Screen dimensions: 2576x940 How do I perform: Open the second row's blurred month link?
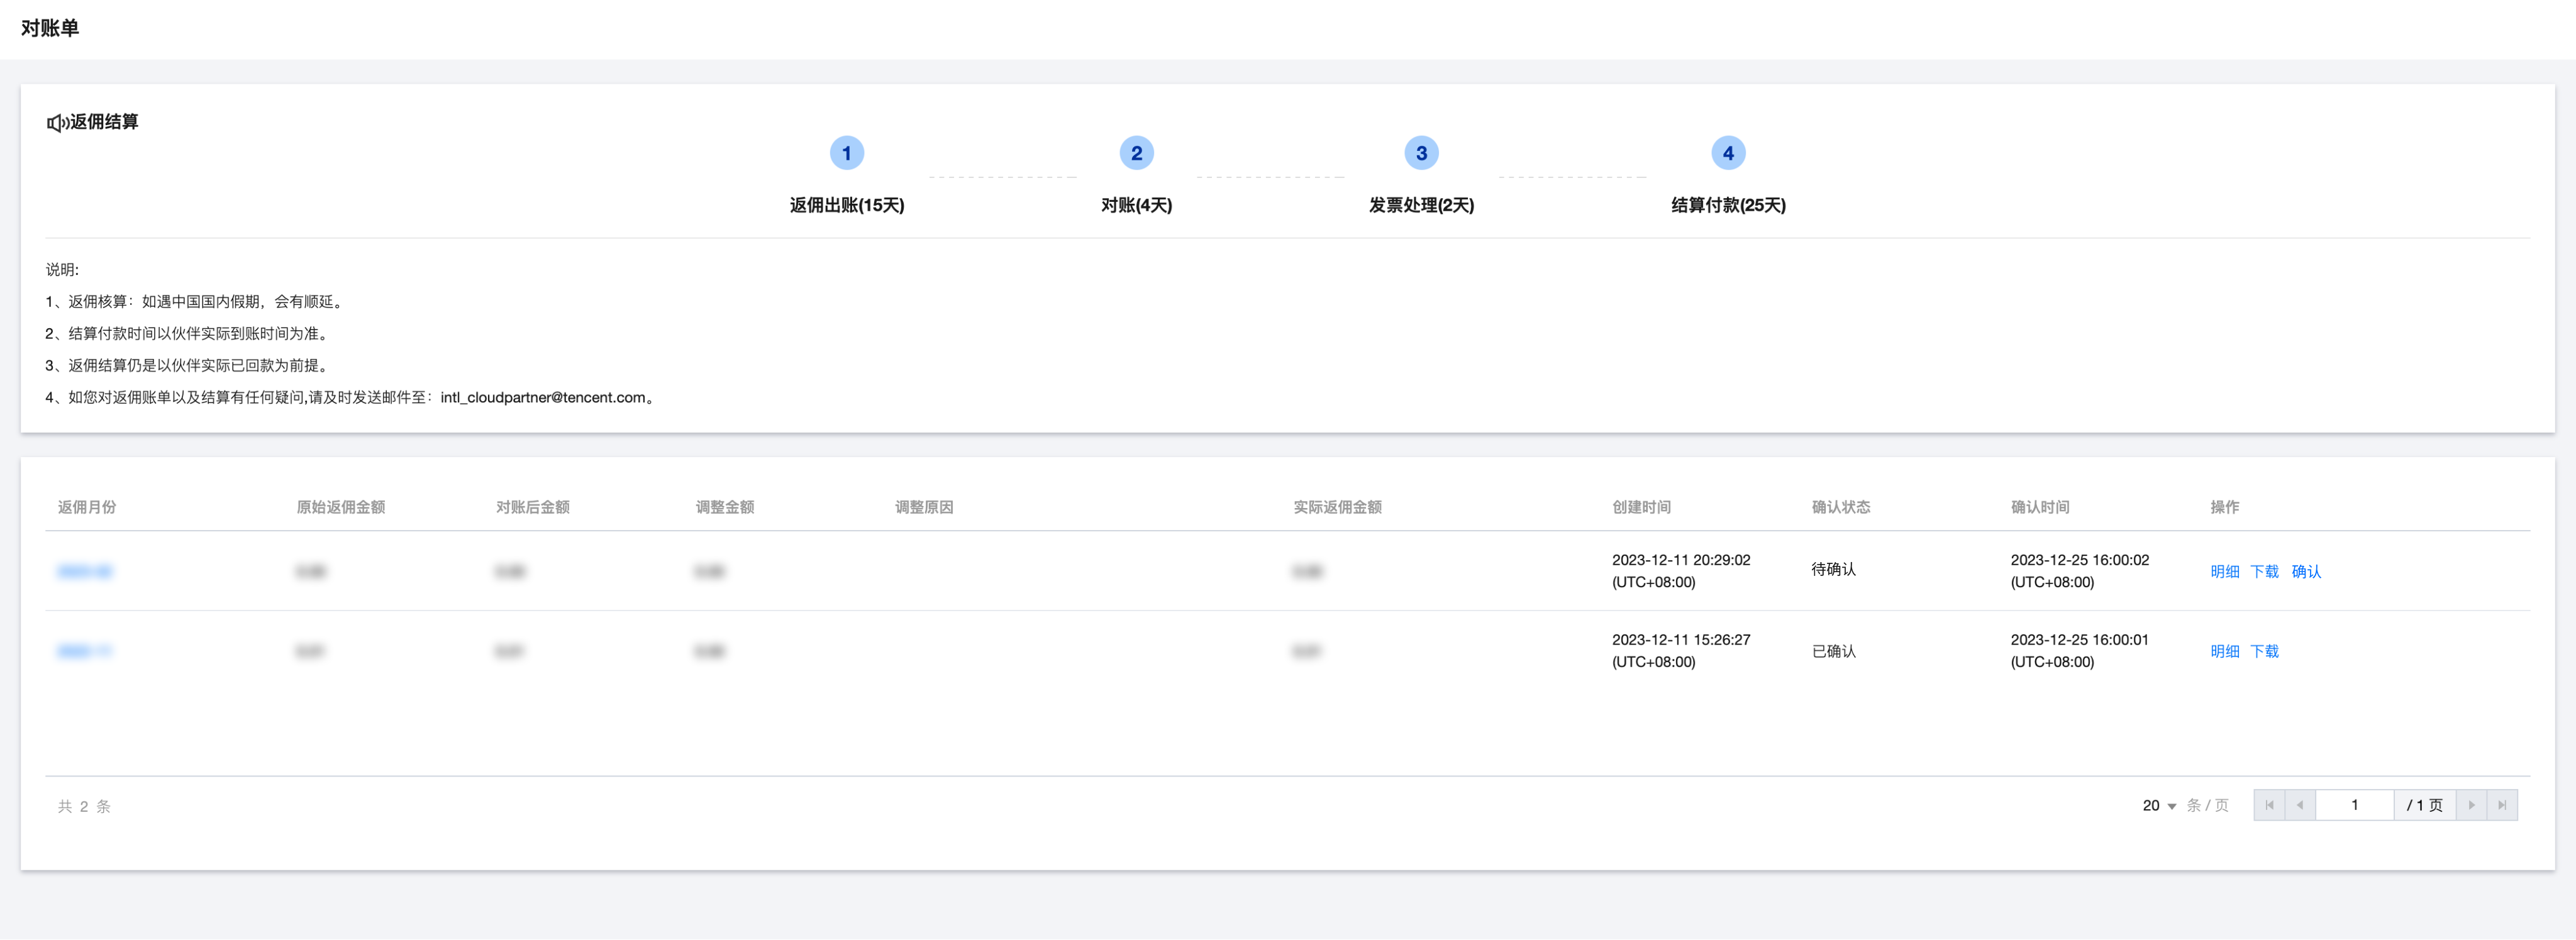coord(85,651)
